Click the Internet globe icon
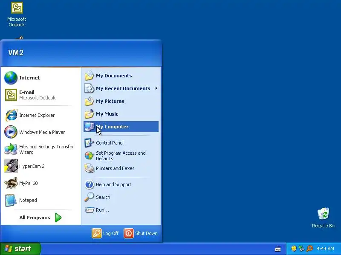Viewport: 341px width, 255px height. (x=11, y=78)
